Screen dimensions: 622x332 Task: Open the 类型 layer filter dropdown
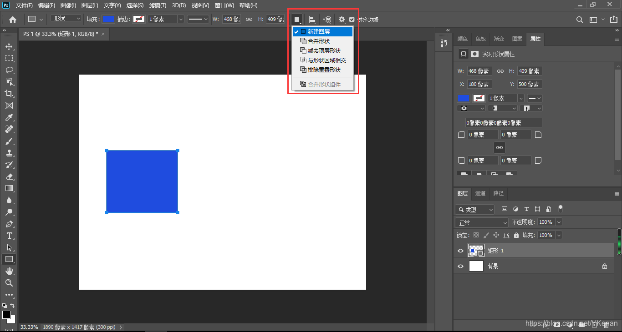[474, 209]
